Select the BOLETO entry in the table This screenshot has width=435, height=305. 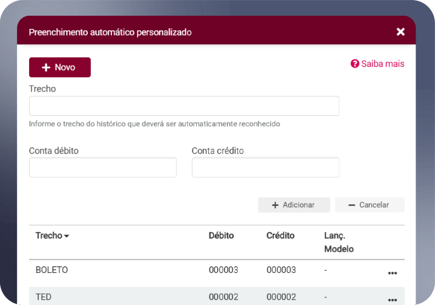coord(51,270)
